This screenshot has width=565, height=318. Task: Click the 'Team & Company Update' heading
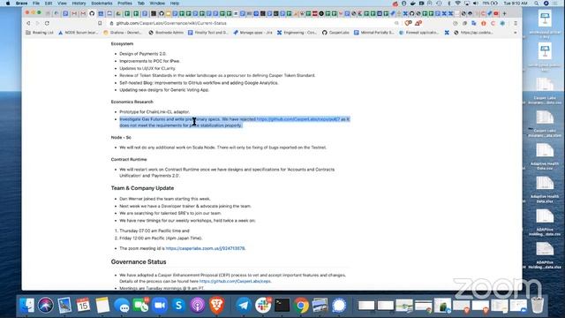[142, 188]
